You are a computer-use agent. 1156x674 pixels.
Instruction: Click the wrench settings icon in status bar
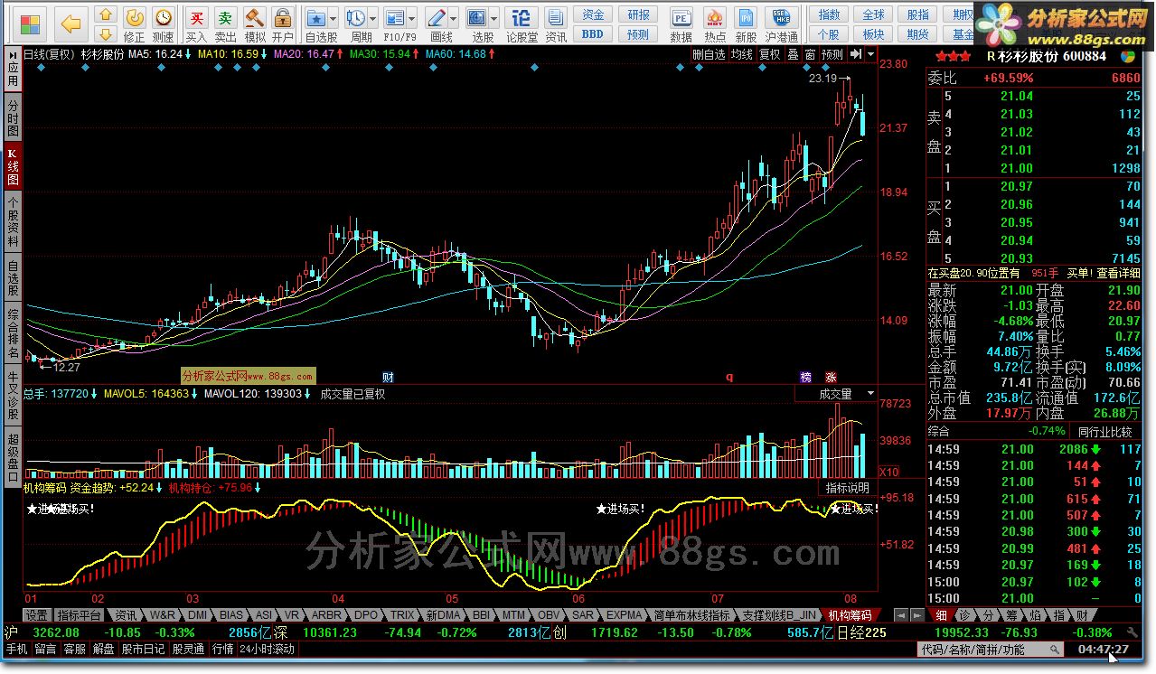pyautogui.click(x=1133, y=632)
